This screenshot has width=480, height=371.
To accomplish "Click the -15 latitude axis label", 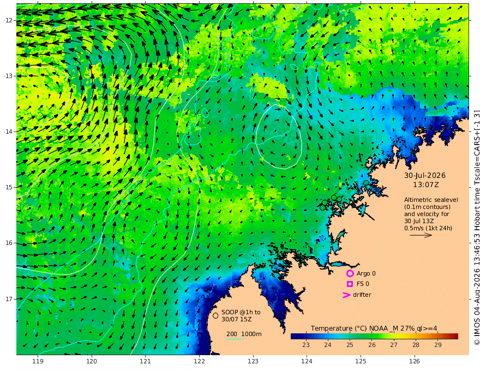I will pyautogui.click(x=8, y=187).
